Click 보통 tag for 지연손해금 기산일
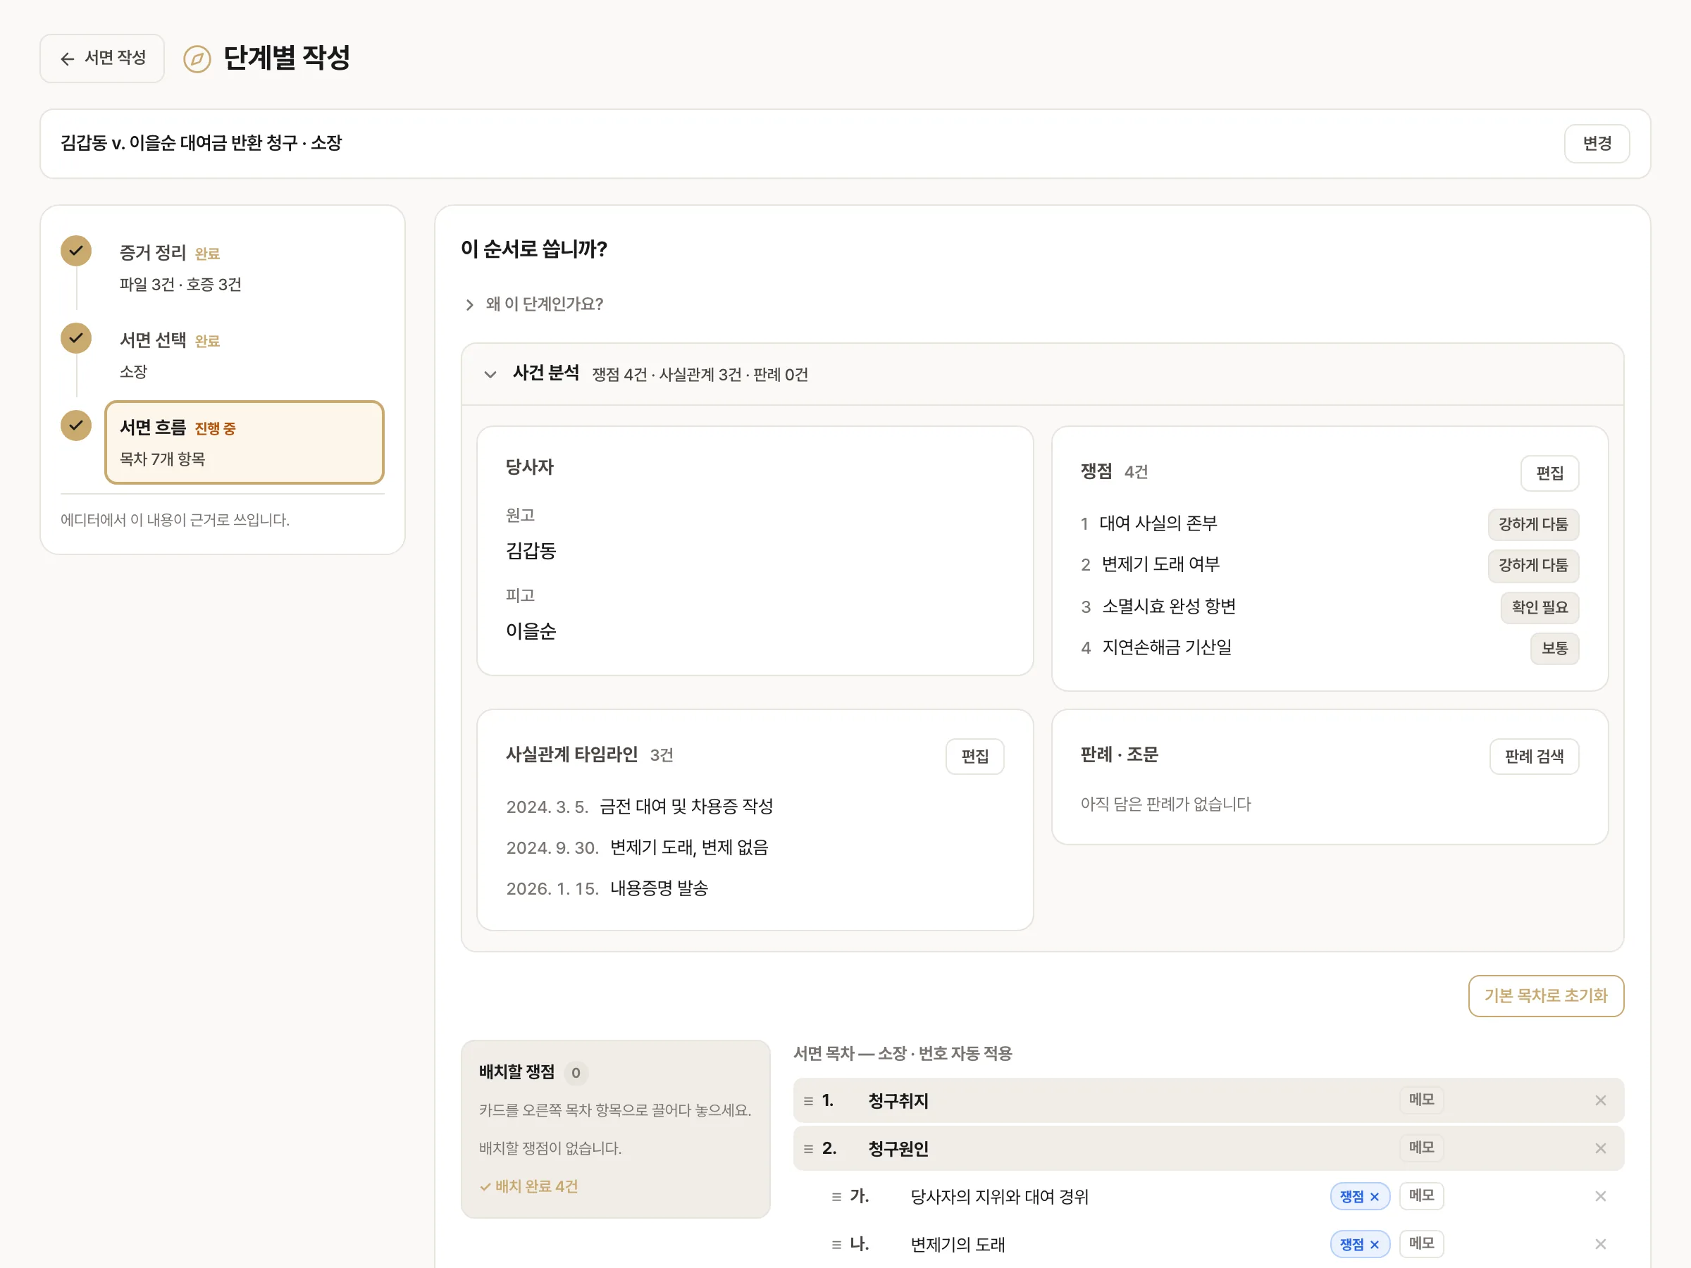Image resolution: width=1691 pixels, height=1268 pixels. 1554,648
